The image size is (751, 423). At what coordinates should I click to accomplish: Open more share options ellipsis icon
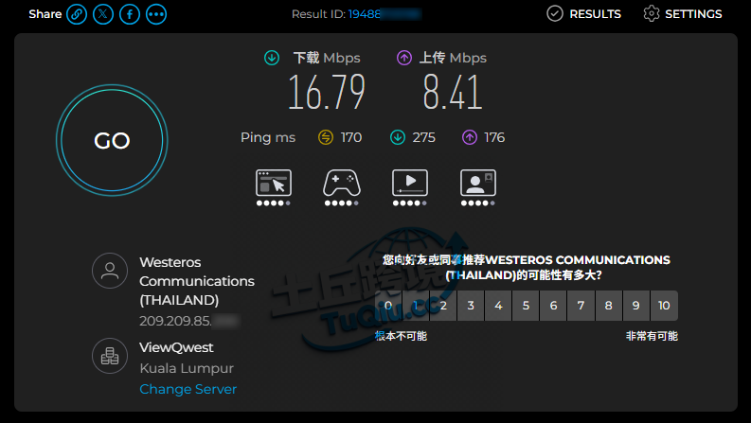(x=156, y=14)
